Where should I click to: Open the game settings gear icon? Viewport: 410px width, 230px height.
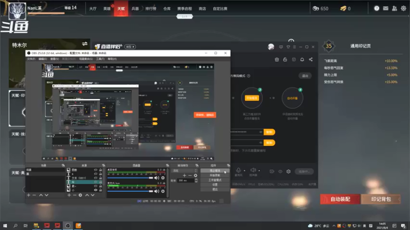click(x=403, y=8)
